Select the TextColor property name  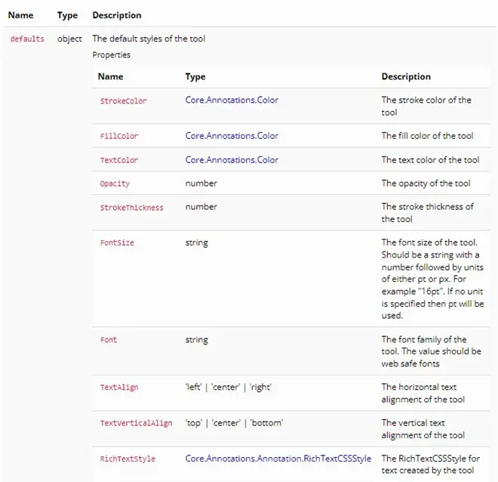pyautogui.click(x=119, y=160)
